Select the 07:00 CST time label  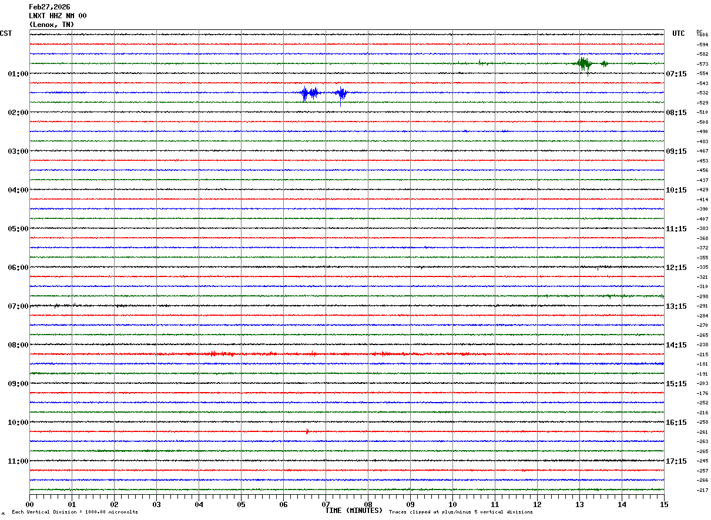(18, 306)
